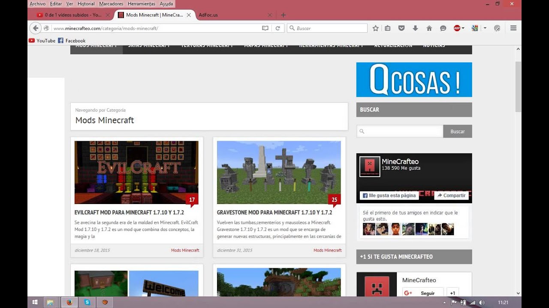549x308 pixels.
Task: Click the Adblock Plus ABP icon
Action: 457,28
